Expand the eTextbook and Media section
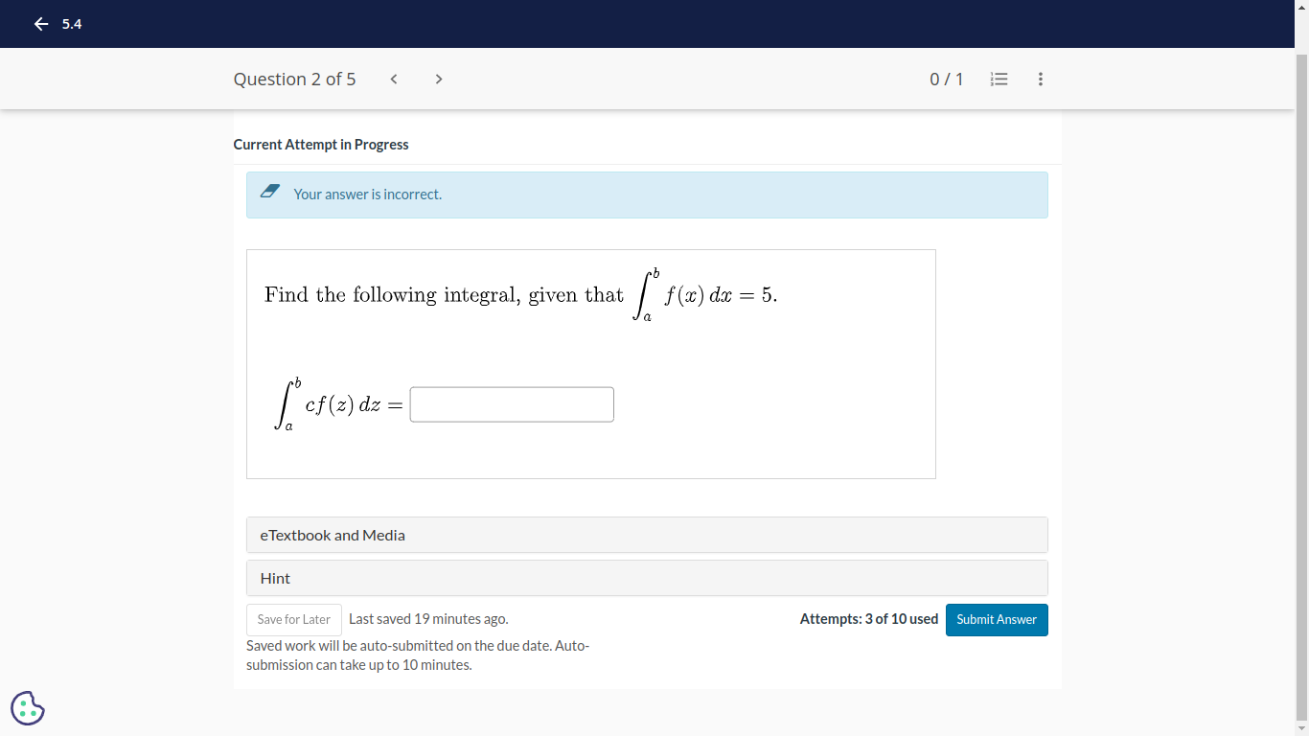1309x736 pixels. coord(647,535)
